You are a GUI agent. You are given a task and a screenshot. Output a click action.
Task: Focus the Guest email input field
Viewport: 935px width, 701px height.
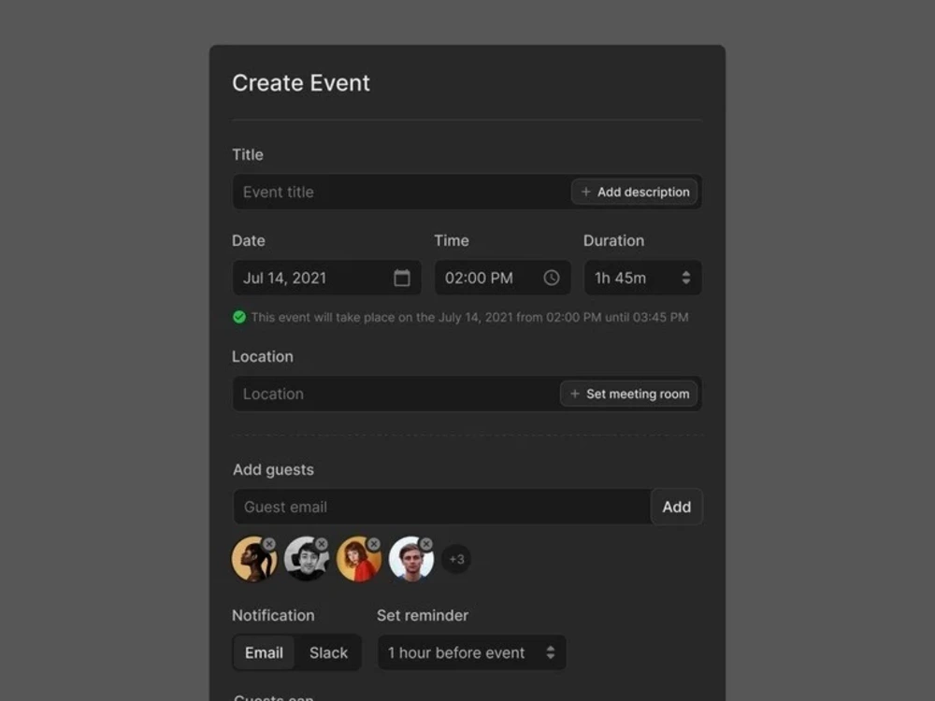pyautogui.click(x=442, y=507)
